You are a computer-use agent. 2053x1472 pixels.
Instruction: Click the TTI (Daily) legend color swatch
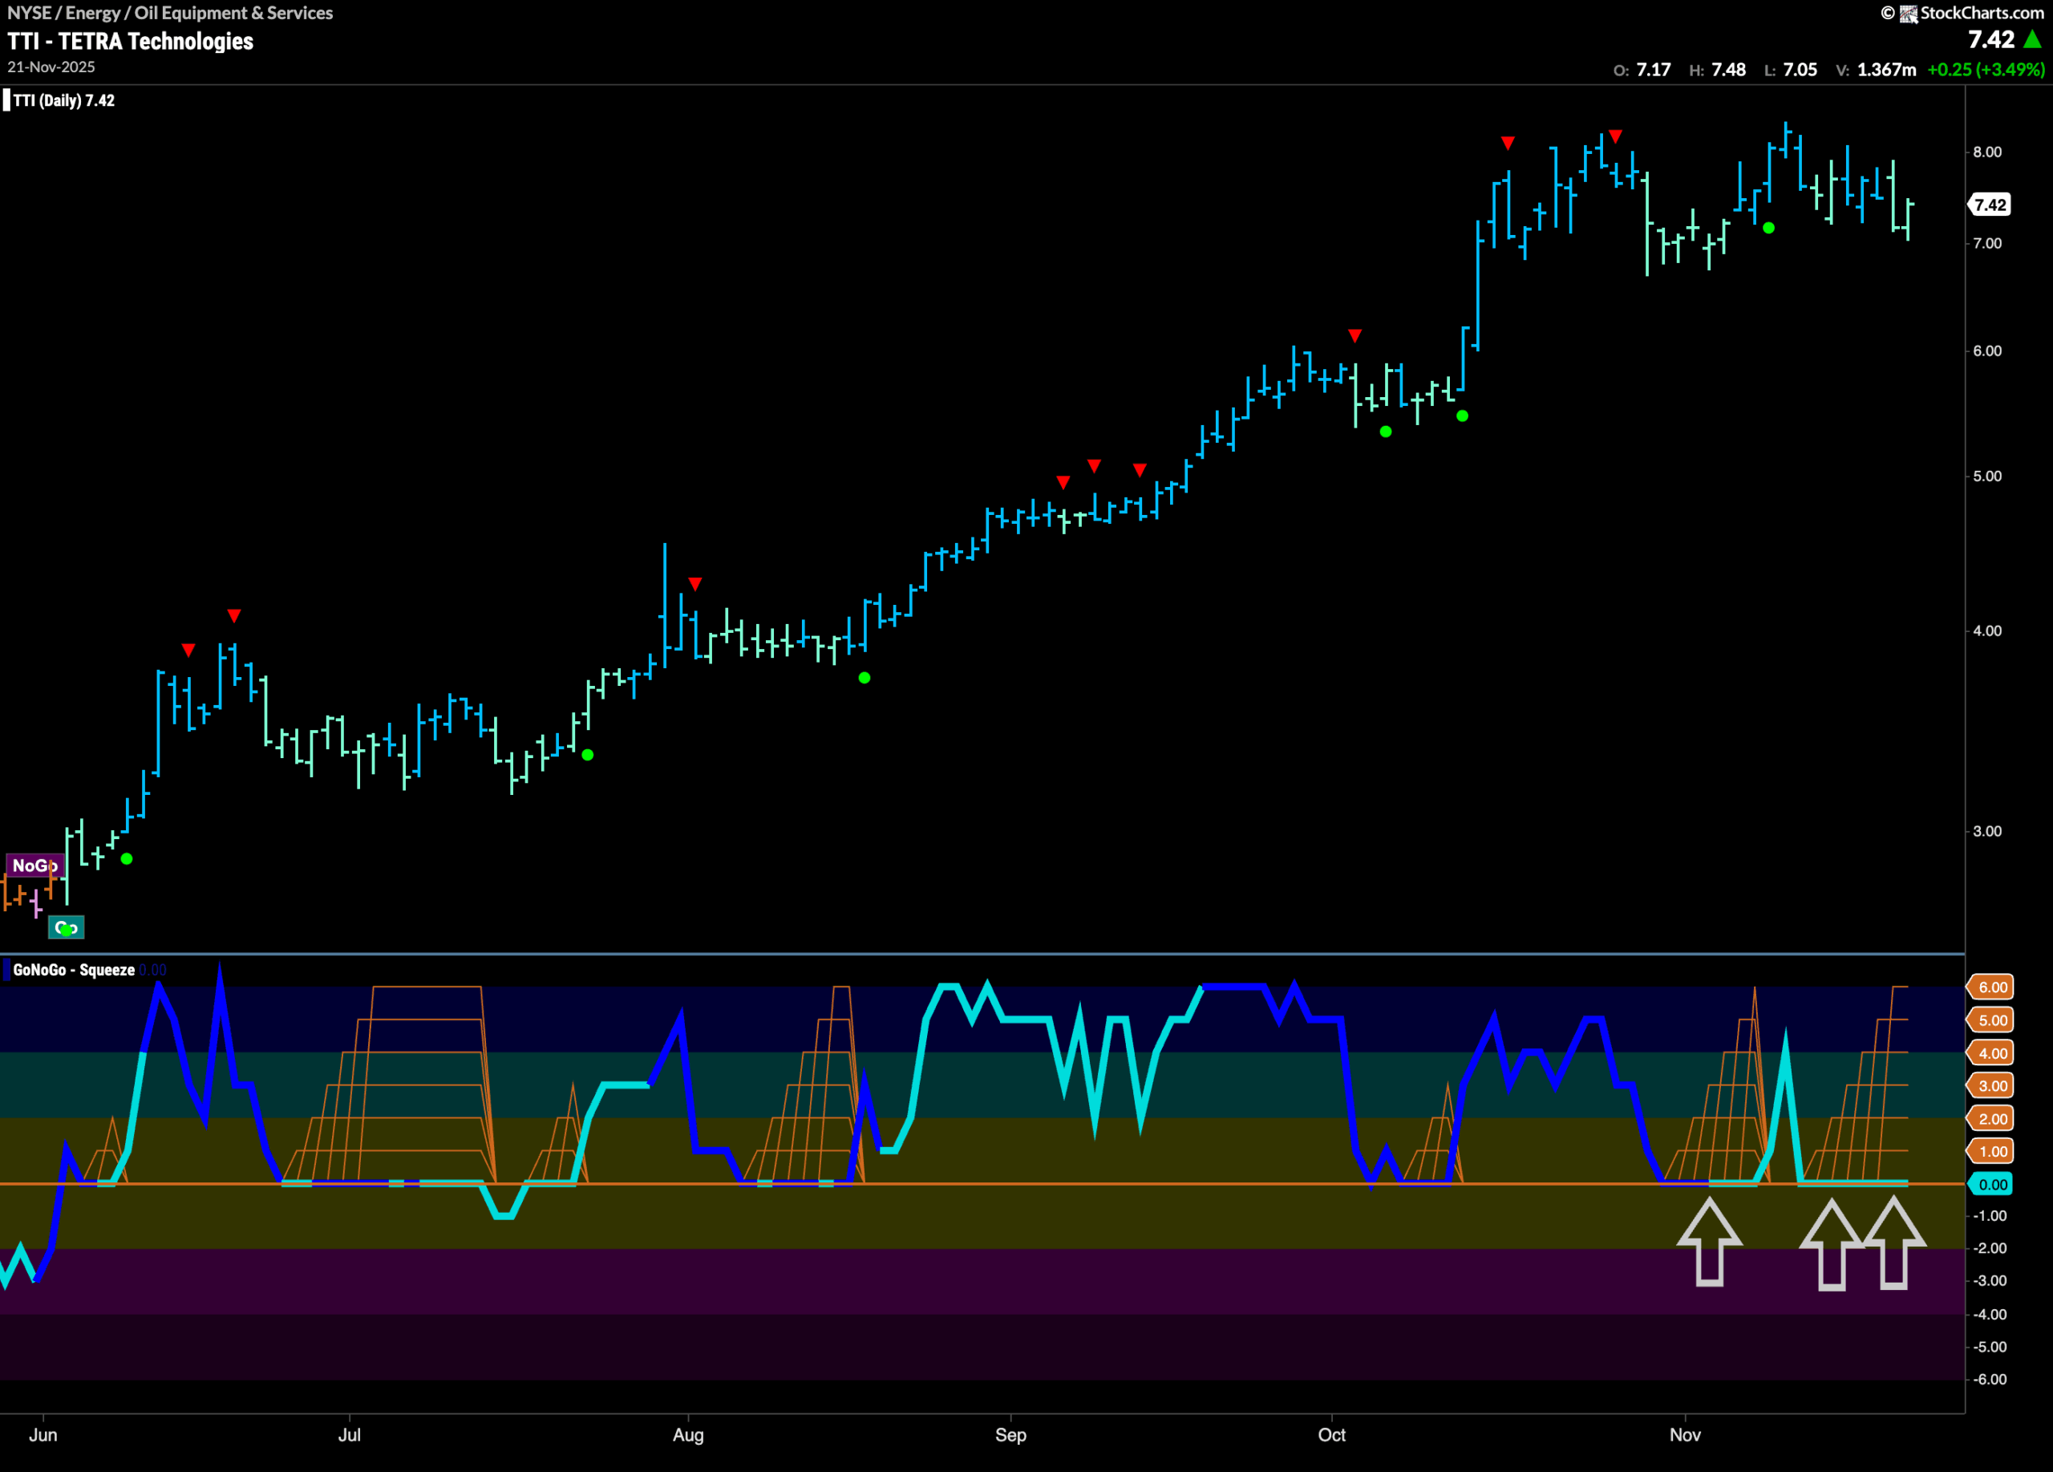6,100
